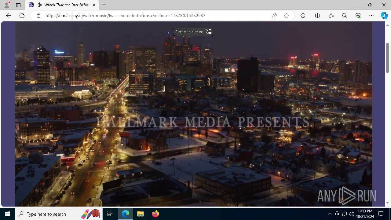This screenshot has width=391, height=220.
Task: Open the Extensions menu
Action: 303,16
